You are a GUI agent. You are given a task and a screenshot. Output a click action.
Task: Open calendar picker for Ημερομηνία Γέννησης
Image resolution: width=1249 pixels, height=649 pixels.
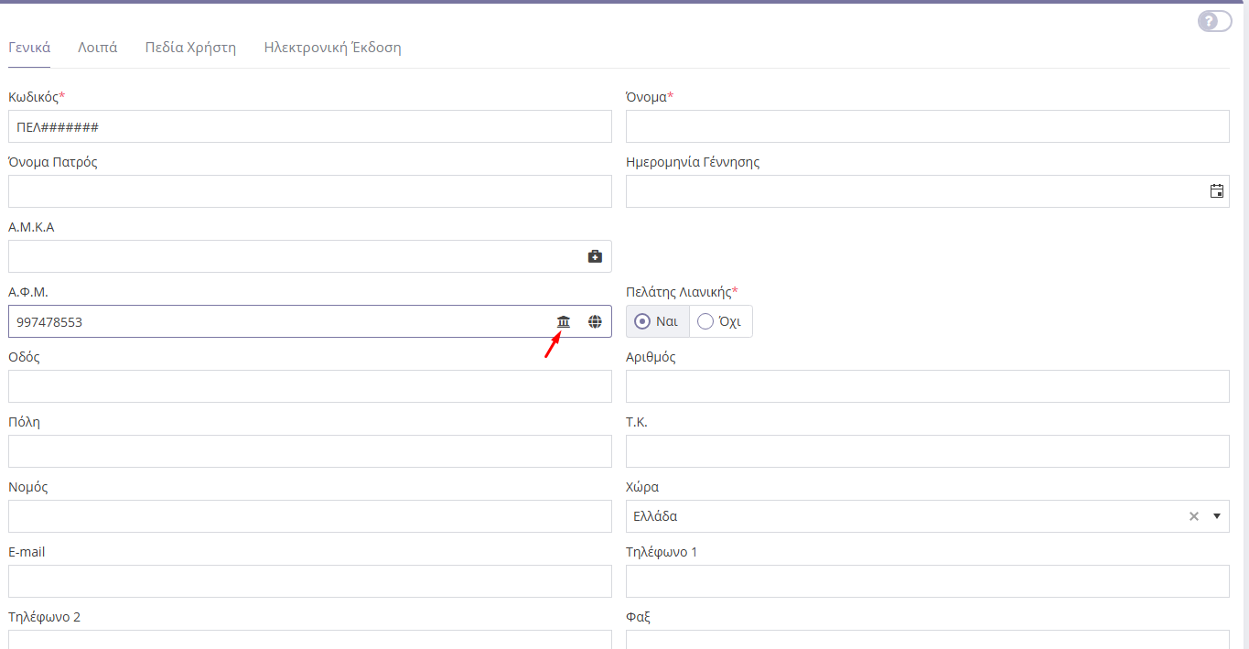point(1216,191)
